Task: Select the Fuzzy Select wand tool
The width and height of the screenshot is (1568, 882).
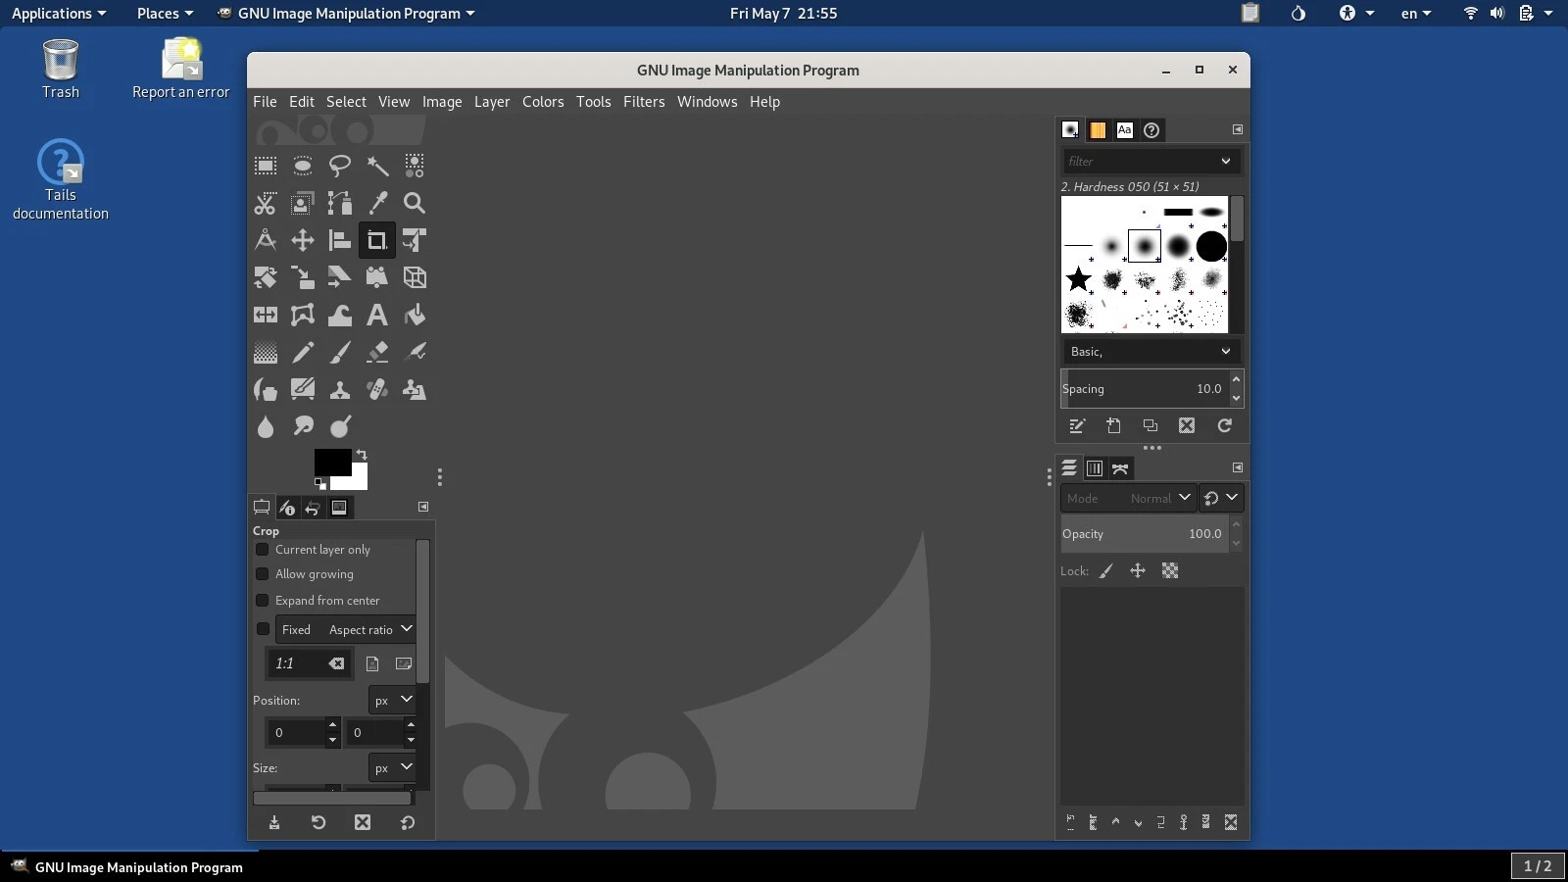Action: point(377,166)
